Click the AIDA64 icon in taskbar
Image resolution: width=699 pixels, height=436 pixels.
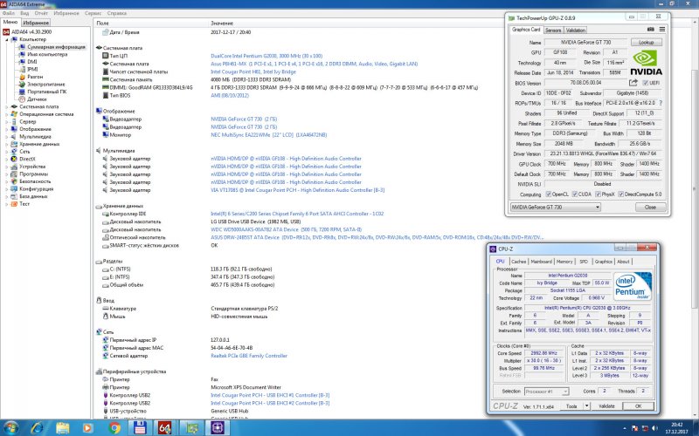pyautogui.click(x=163, y=427)
